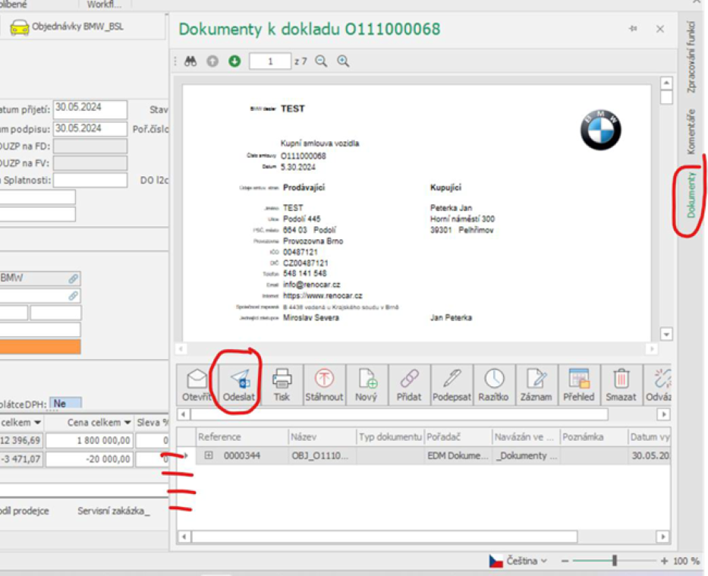Print document using the Tisk icon
The height and width of the screenshot is (576, 708).
(282, 384)
